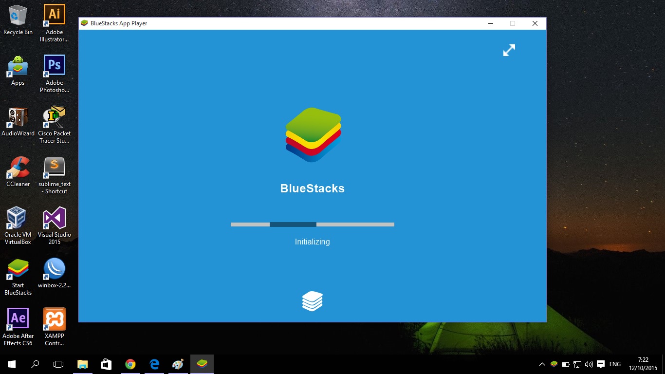Select the Visual Studio 2015 shortcut
Viewport: 665px width, 374px height.
(55, 225)
